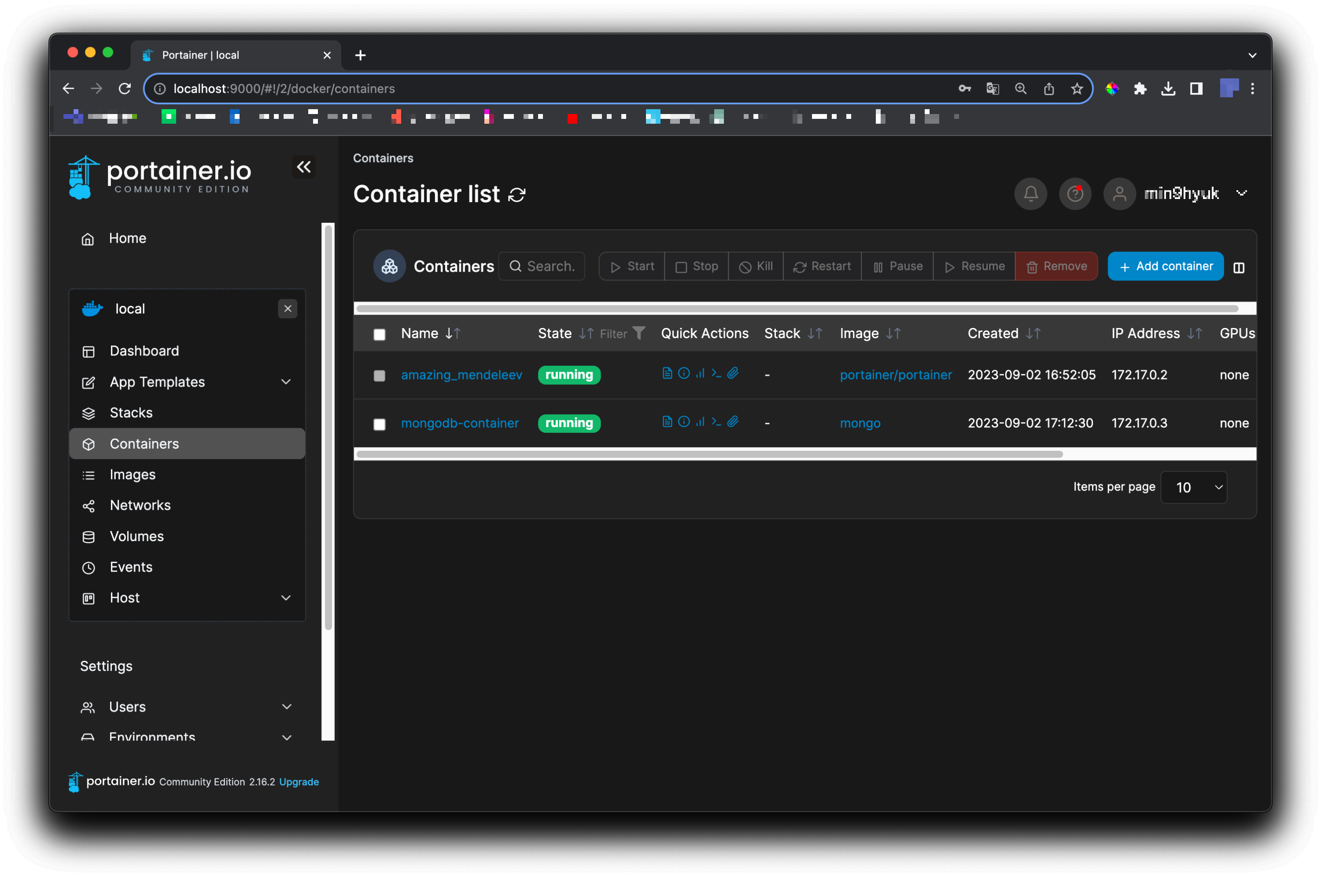Open exec console icon for mongodb-container
Viewport: 1321px width, 877px height.
coord(716,422)
